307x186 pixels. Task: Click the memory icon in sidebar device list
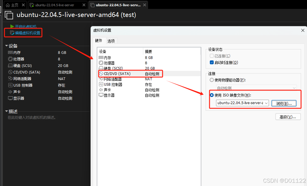pos(10,52)
